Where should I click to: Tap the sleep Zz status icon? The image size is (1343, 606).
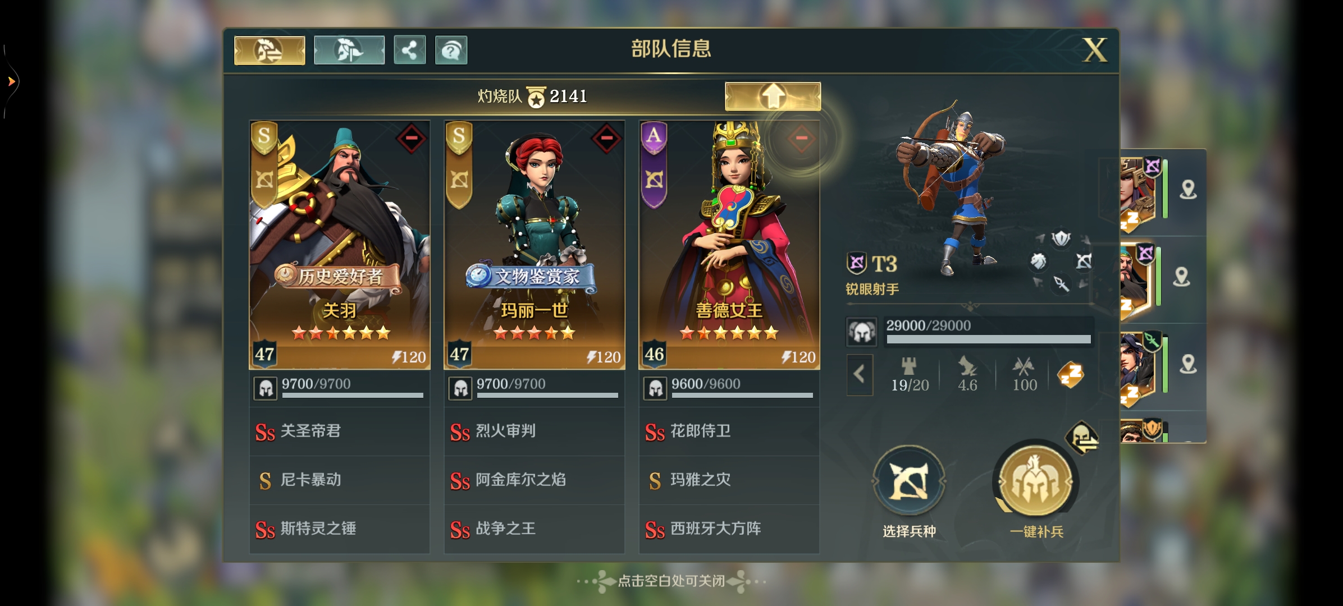click(x=1071, y=375)
